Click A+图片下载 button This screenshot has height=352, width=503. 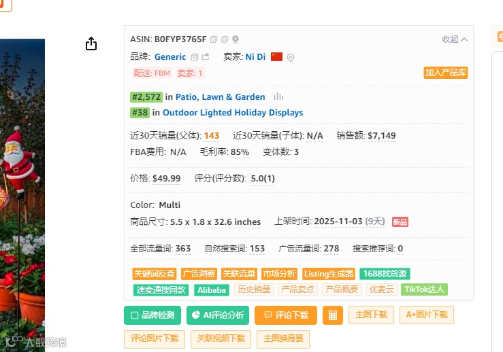pos(427,315)
